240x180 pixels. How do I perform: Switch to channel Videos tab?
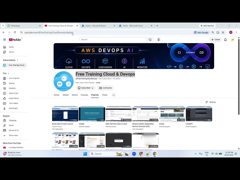pyautogui.click(x=66, y=95)
